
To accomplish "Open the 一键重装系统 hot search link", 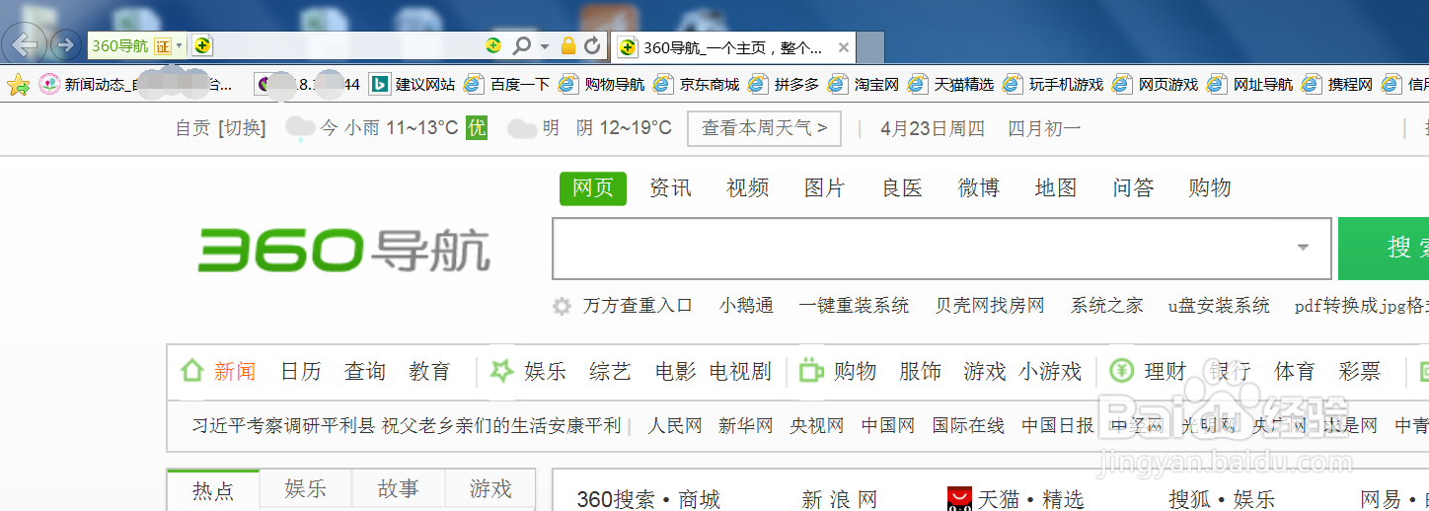I will pyautogui.click(x=854, y=306).
